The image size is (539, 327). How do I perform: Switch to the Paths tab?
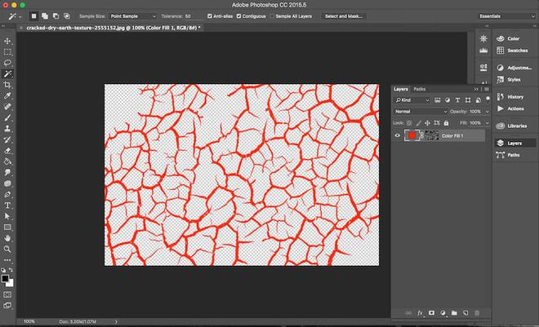pos(420,89)
